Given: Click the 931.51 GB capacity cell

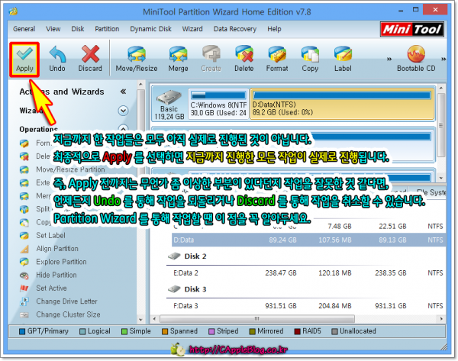Looking at the screenshot, I should [x=281, y=306].
